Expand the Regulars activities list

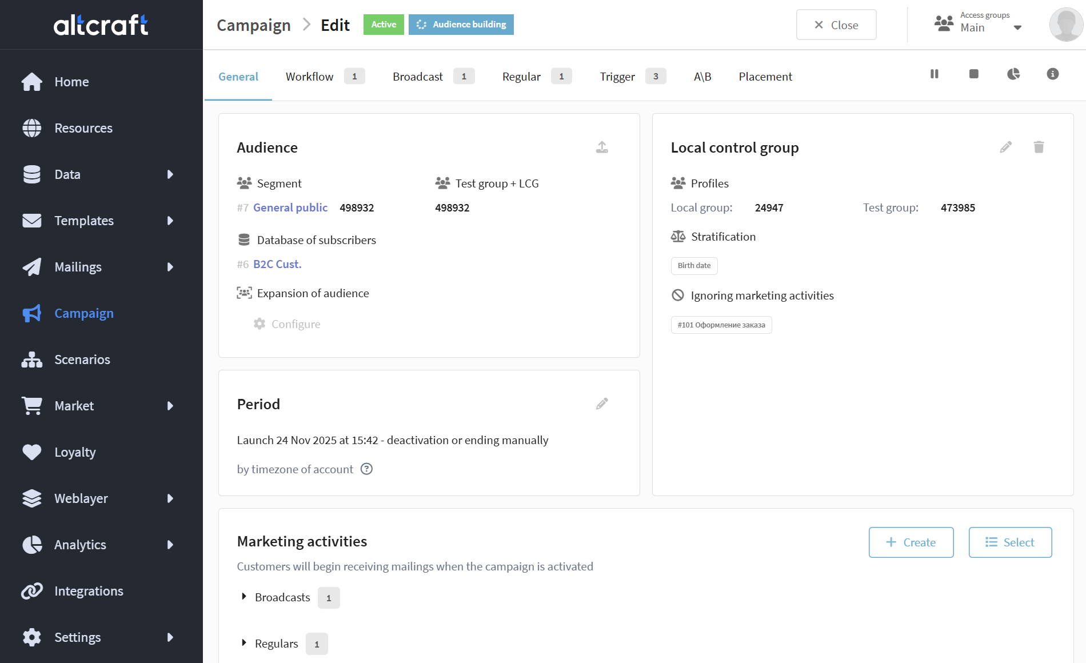point(244,643)
